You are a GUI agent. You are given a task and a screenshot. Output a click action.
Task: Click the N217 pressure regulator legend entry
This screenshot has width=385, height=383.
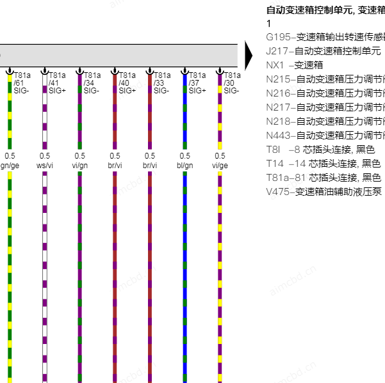[x=325, y=107]
